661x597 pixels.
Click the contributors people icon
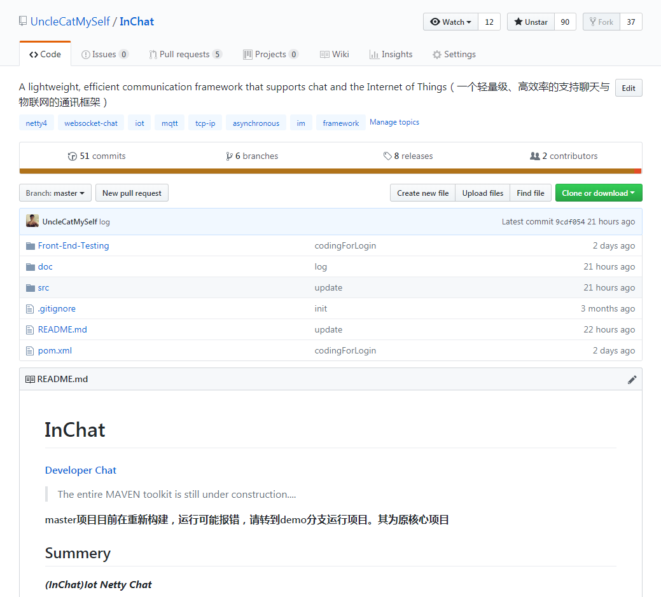[534, 156]
